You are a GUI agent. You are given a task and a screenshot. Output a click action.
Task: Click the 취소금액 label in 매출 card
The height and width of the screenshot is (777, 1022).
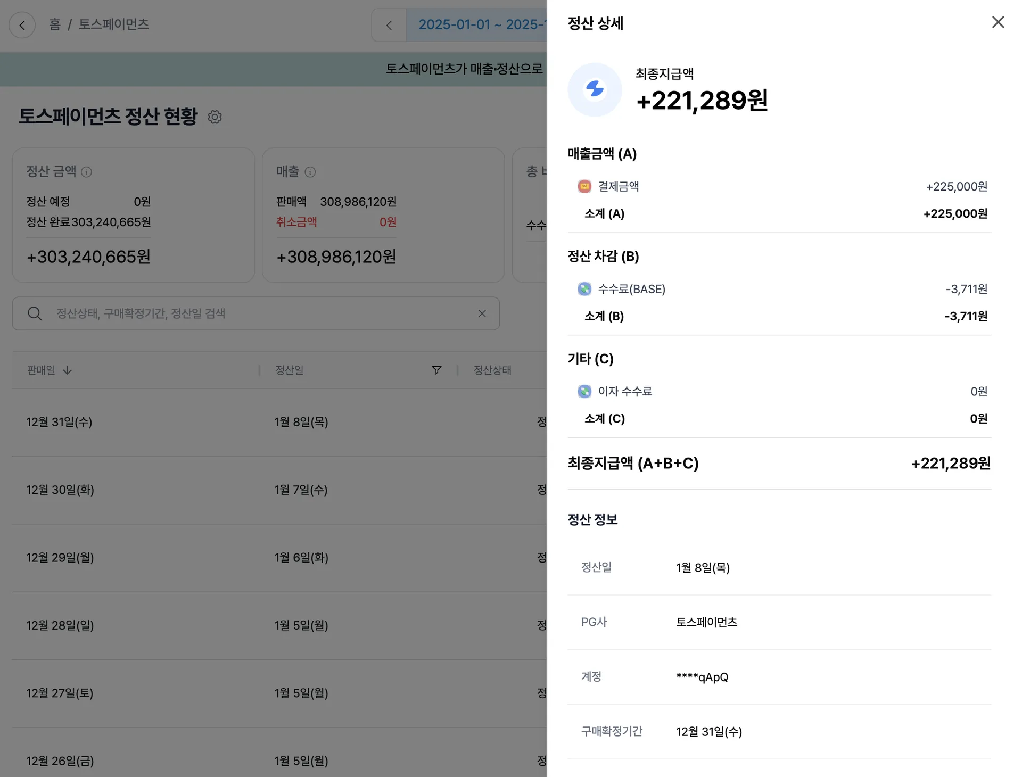click(296, 222)
